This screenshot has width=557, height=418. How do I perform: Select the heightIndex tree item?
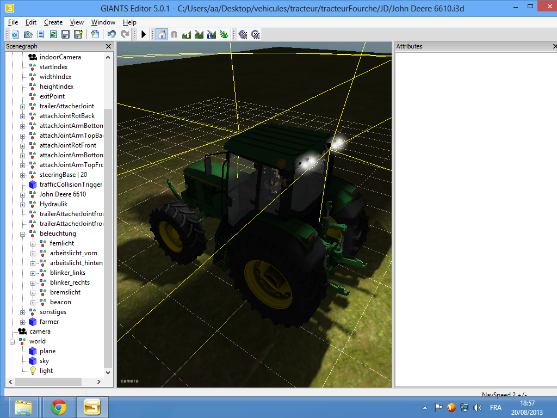[57, 87]
